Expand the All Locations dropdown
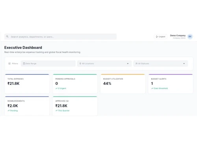Viewport: 197px width, 148px height. pos(104,64)
